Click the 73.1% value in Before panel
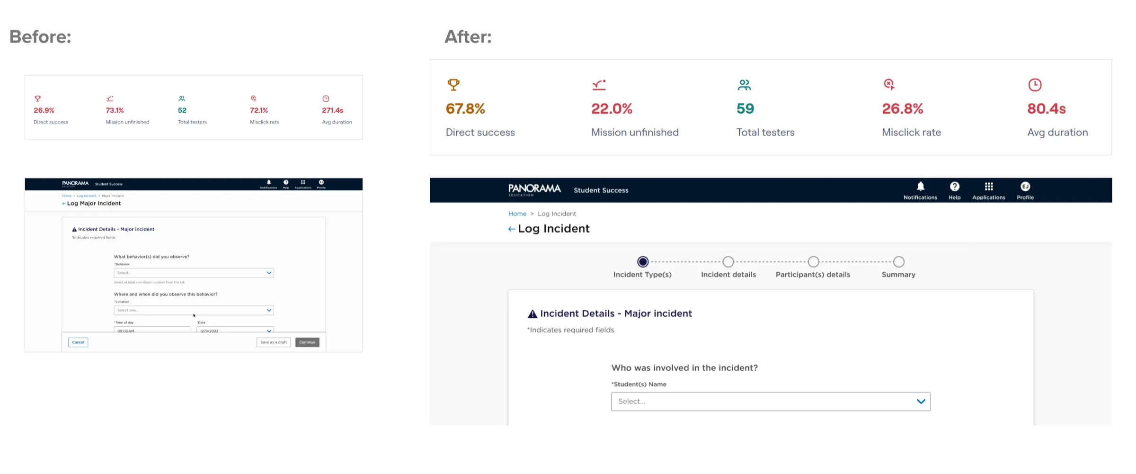This screenshot has width=1136, height=474. (x=115, y=110)
